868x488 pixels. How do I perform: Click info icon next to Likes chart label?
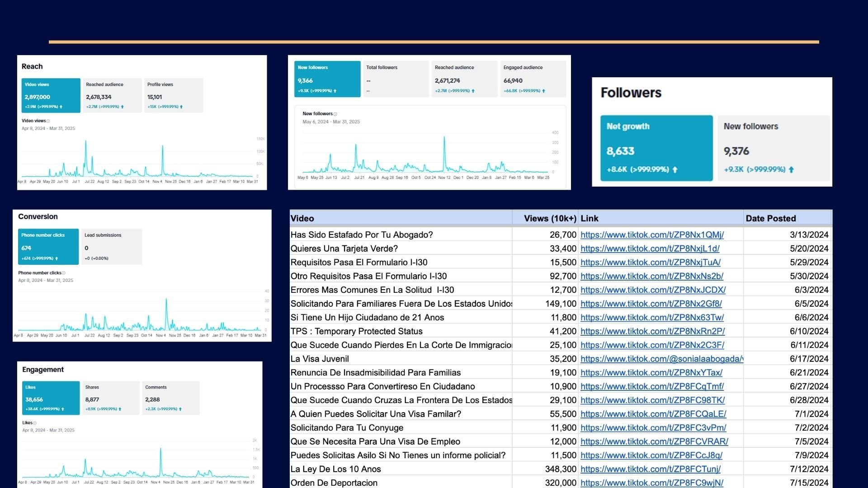coord(35,423)
